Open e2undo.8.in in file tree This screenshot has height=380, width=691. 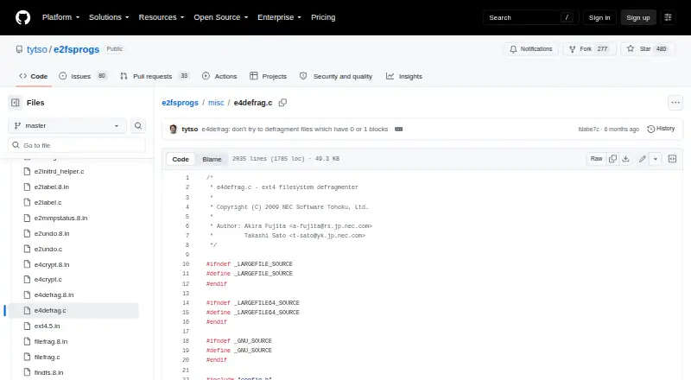[52, 233]
